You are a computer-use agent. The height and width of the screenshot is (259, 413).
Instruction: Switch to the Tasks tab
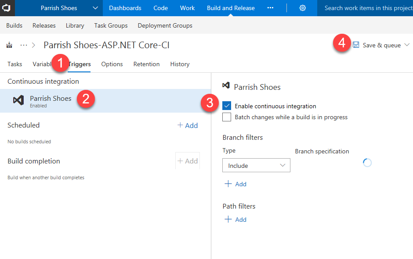click(14, 64)
